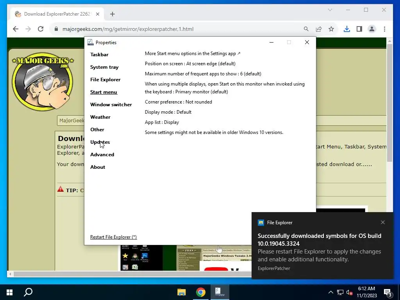Change multiple displays Start monitor setting
The height and width of the screenshot is (300, 400).
click(225, 88)
